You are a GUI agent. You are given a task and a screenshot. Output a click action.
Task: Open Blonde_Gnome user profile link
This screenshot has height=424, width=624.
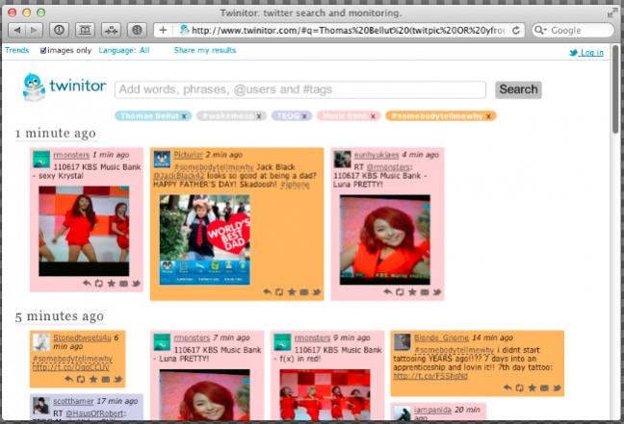point(441,337)
